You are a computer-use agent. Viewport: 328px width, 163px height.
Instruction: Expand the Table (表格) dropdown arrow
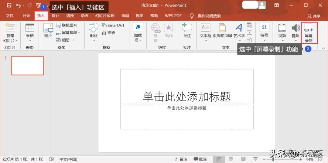pos(30,41)
